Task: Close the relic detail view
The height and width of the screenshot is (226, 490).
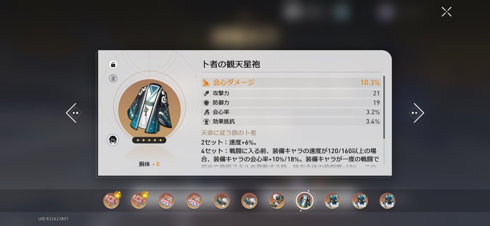Action: [446, 11]
